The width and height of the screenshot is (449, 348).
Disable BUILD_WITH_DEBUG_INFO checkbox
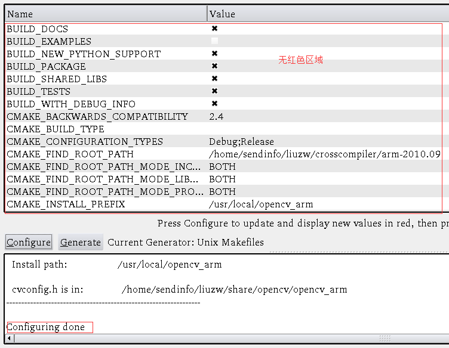[214, 104]
